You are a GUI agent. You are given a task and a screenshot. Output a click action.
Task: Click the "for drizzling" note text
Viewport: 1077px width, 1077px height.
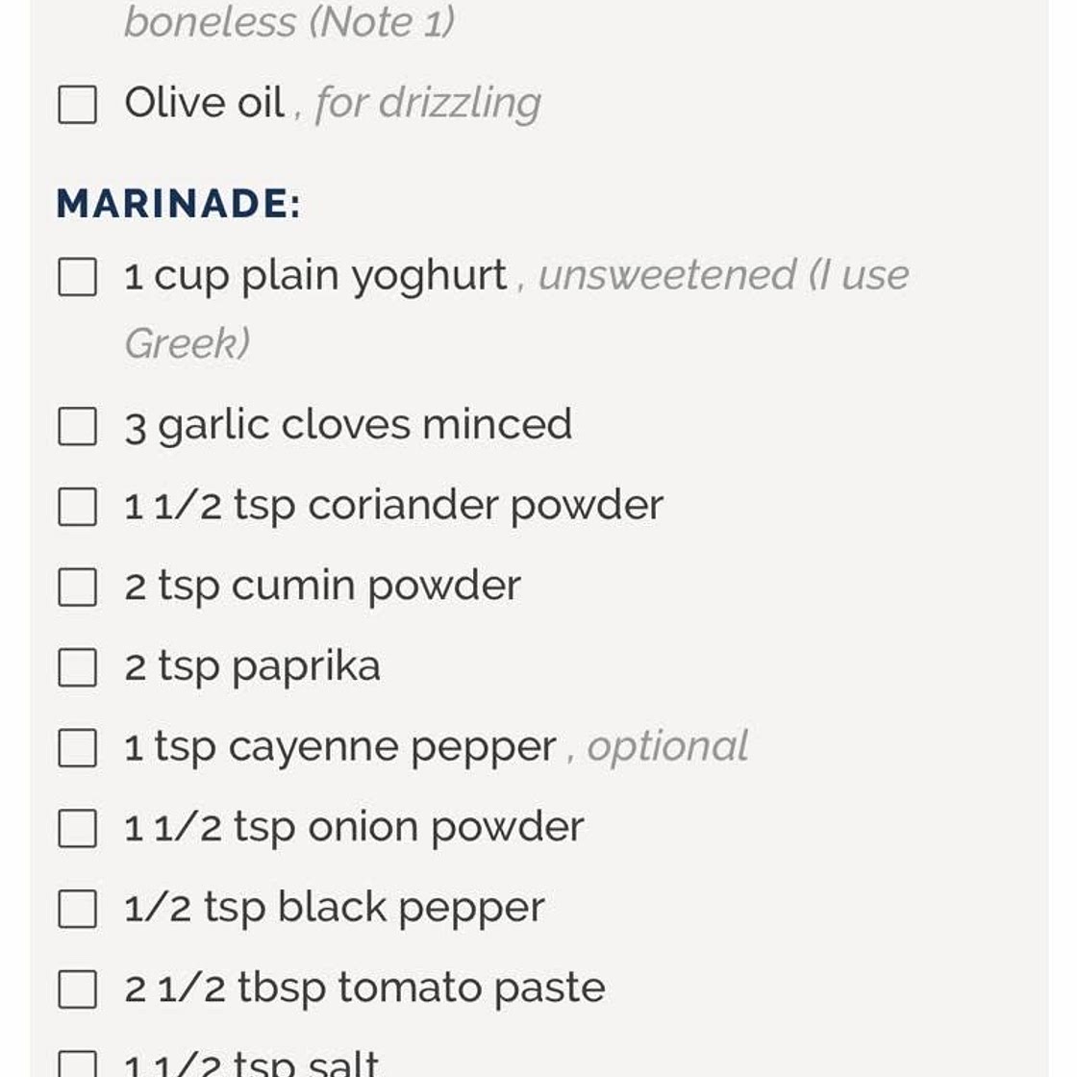coord(428,103)
